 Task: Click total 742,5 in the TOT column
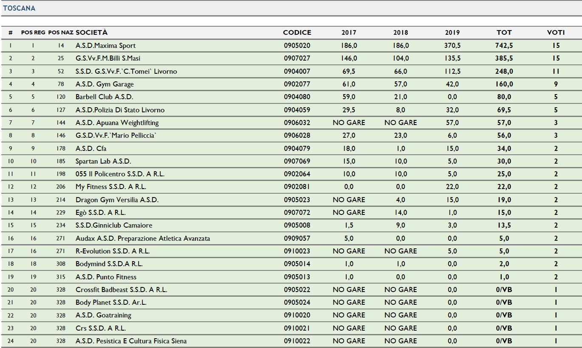504,45
